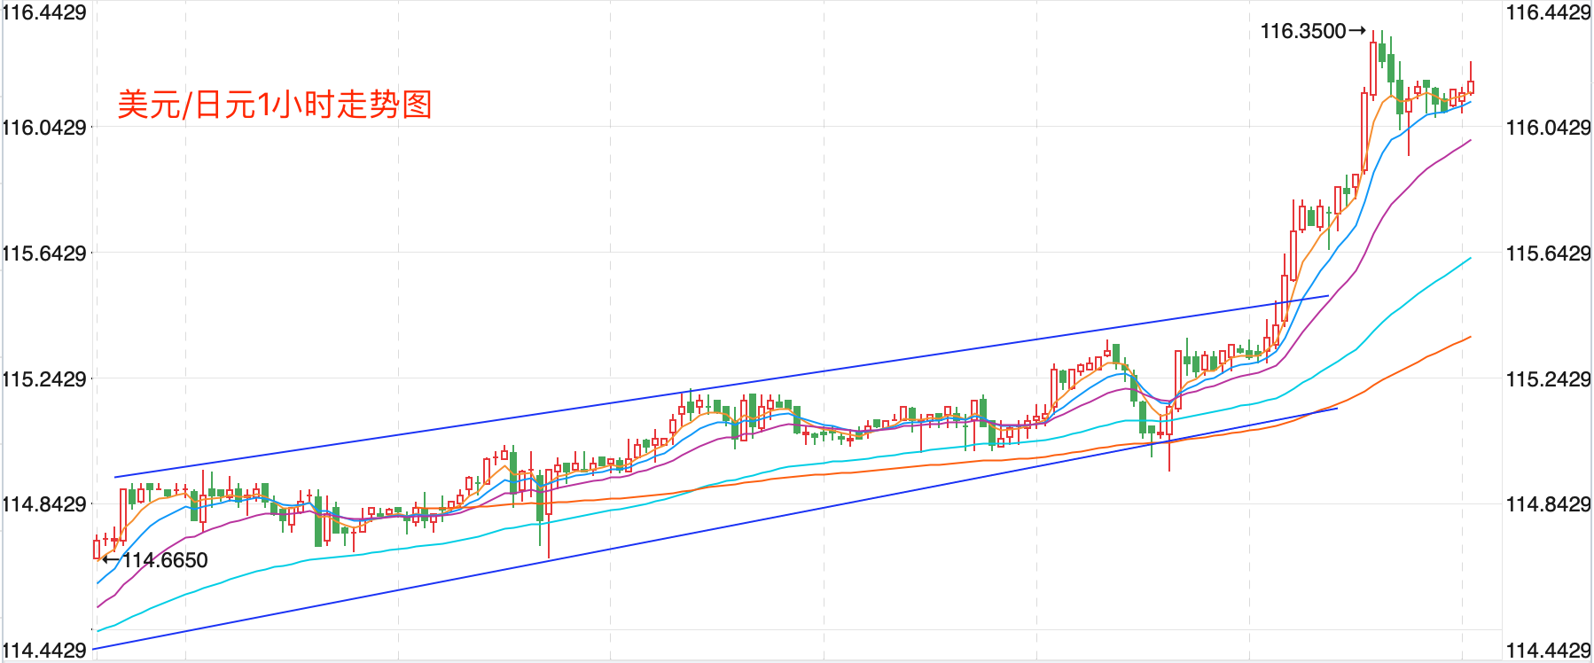Click the arrow beside the 116.3500 label
This screenshot has width=1594, height=663.
tap(1357, 31)
